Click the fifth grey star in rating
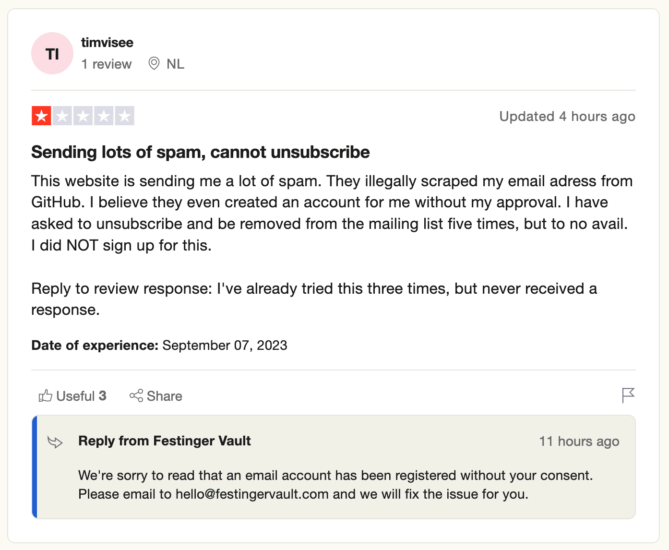Viewport: 669px width, 550px height. 125,116
